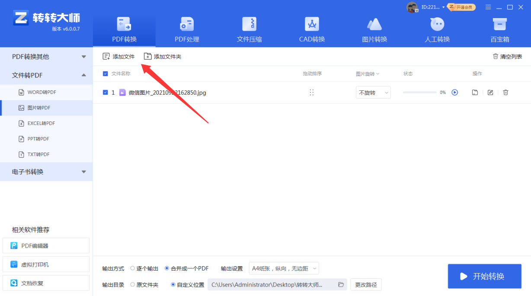The height and width of the screenshot is (296, 531).
Task: Open the PDF处理 tab
Action: (x=187, y=29)
